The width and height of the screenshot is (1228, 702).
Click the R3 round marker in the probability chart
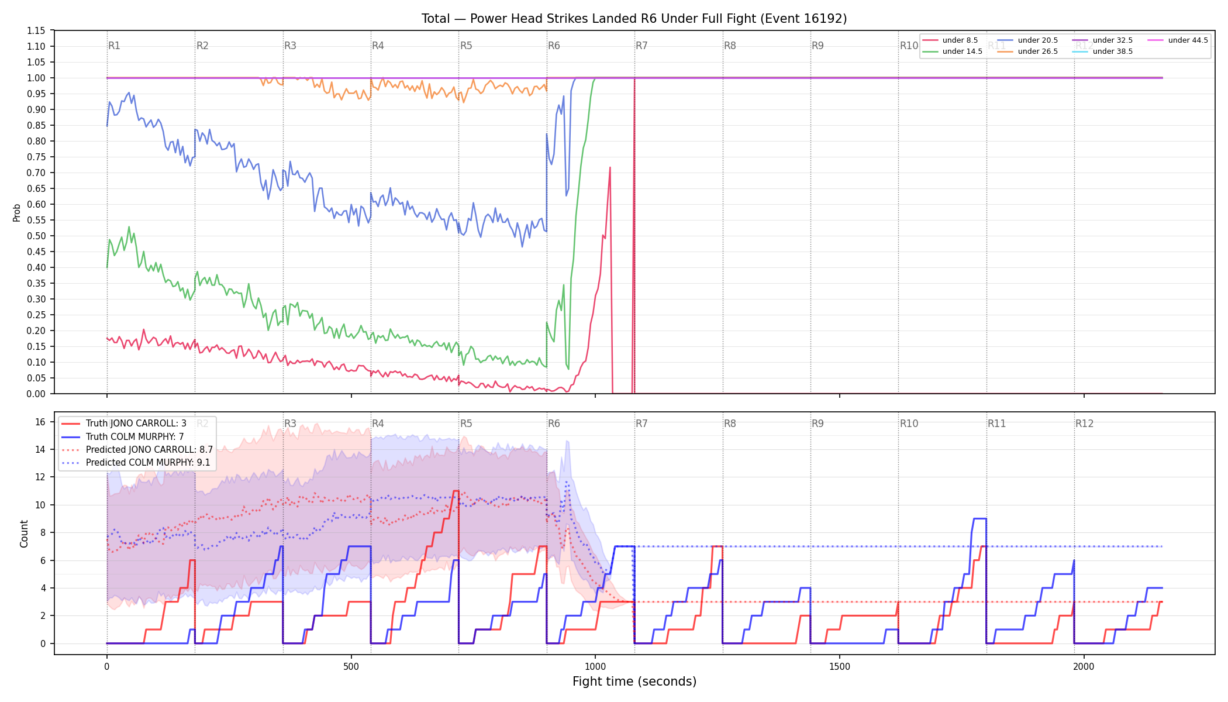pos(290,46)
